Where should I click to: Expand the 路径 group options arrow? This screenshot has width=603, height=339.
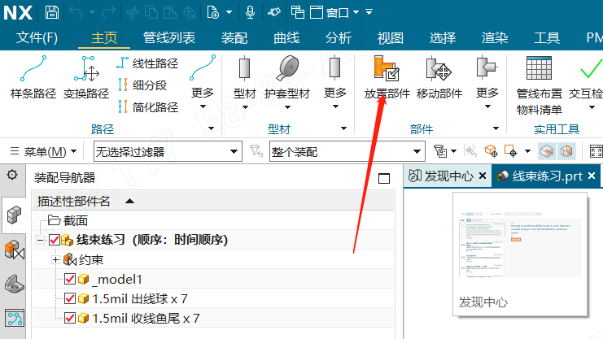point(211,128)
